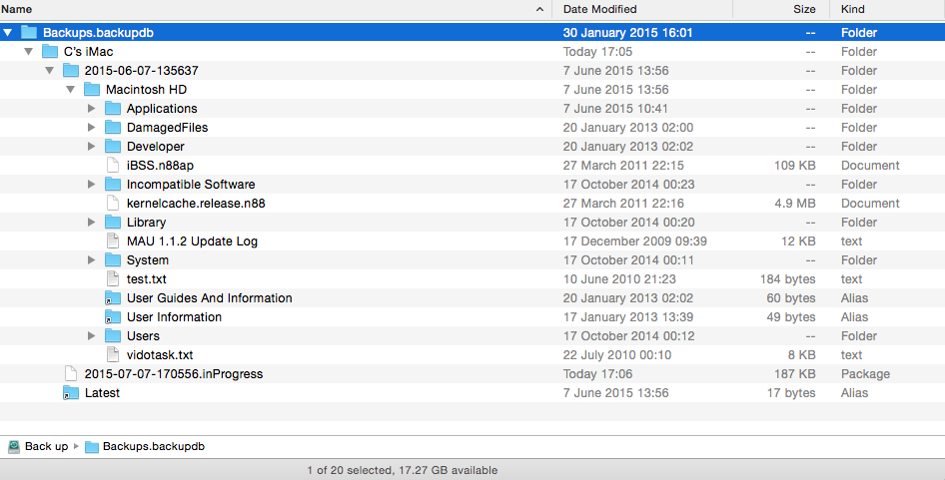Select the 'iBSS.n88ap' file name
Image resolution: width=945 pixels, height=480 pixels.
(x=160, y=166)
